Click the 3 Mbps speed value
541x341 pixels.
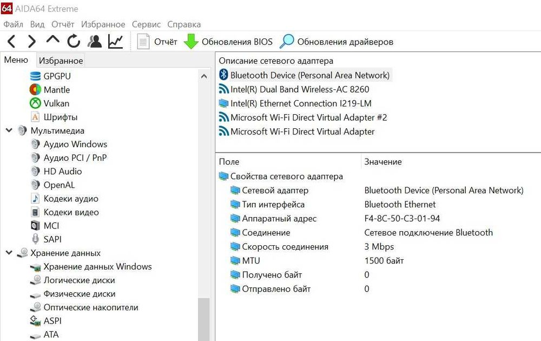pos(379,247)
